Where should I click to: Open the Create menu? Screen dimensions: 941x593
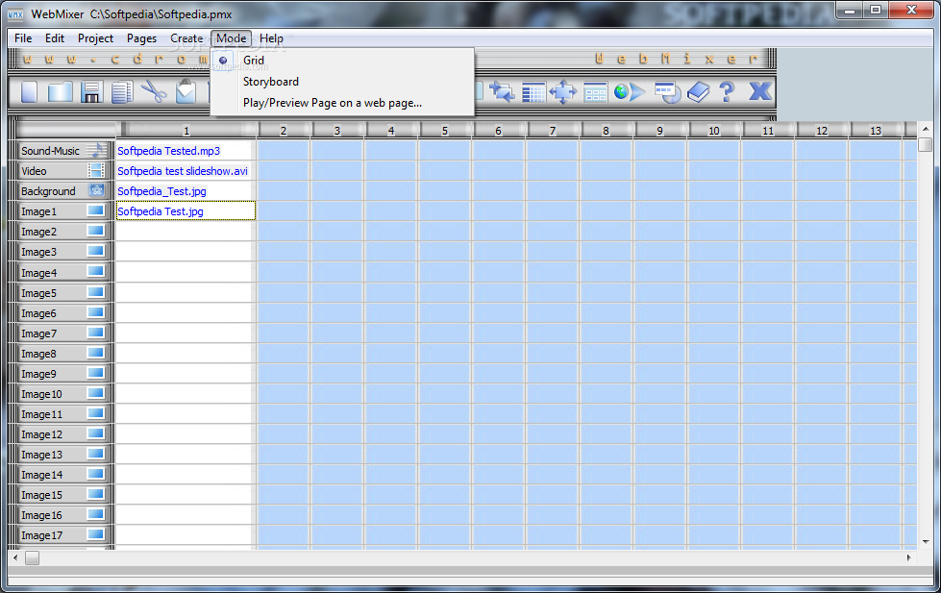point(186,38)
